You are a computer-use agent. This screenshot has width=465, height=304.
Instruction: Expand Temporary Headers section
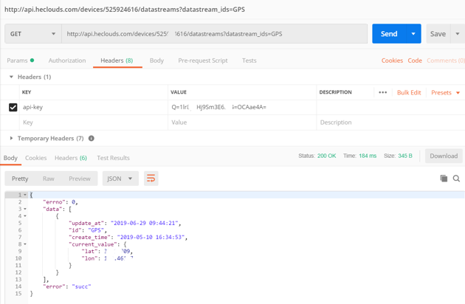click(11, 138)
